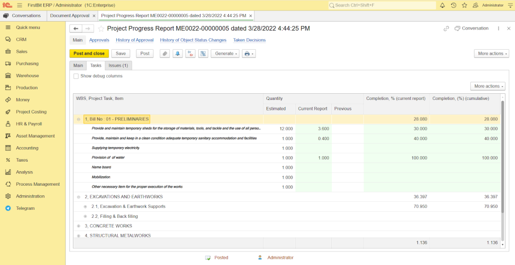Click in the search field
Viewport: 515px width, 265px height.
[x=382, y=5]
